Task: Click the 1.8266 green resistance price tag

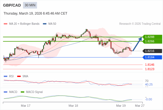Action: [152, 41]
